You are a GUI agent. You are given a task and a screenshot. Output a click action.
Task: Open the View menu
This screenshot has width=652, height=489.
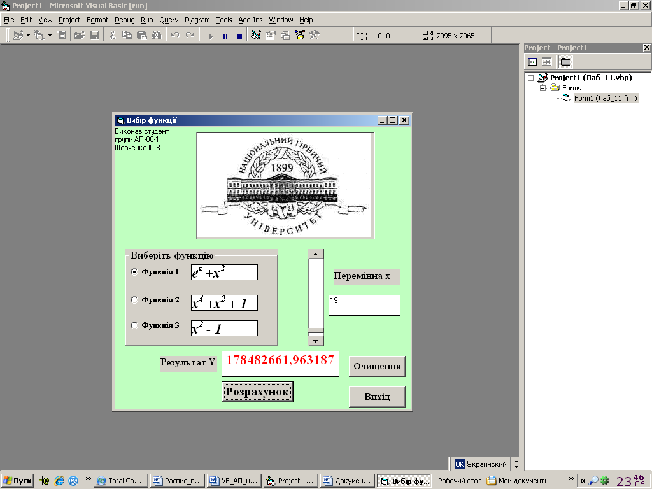point(45,20)
